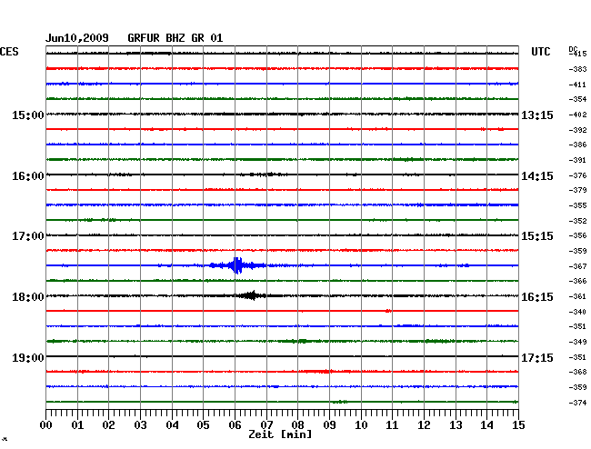
Task: Click the DC offset value -411
Action: click(x=577, y=85)
